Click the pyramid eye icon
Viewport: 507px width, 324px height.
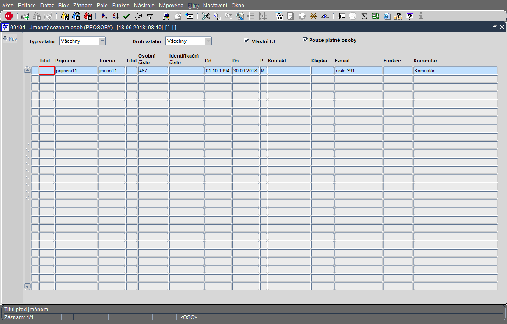click(x=324, y=16)
